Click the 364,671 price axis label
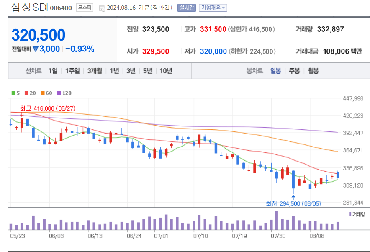Viewport: 370px width, 252px height. 353,150
